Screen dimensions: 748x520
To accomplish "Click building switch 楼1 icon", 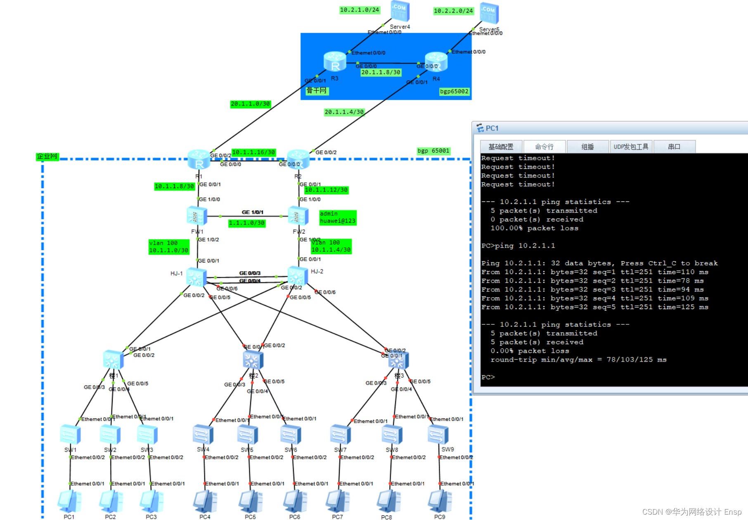I will [x=114, y=360].
